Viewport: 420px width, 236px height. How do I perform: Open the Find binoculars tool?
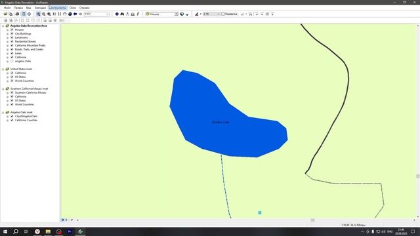[122, 14]
